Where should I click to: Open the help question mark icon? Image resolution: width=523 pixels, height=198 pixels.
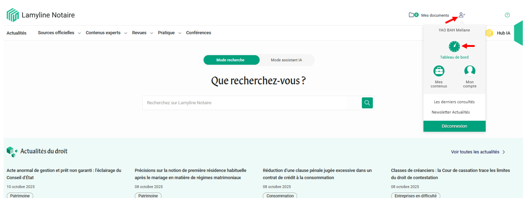507,15
